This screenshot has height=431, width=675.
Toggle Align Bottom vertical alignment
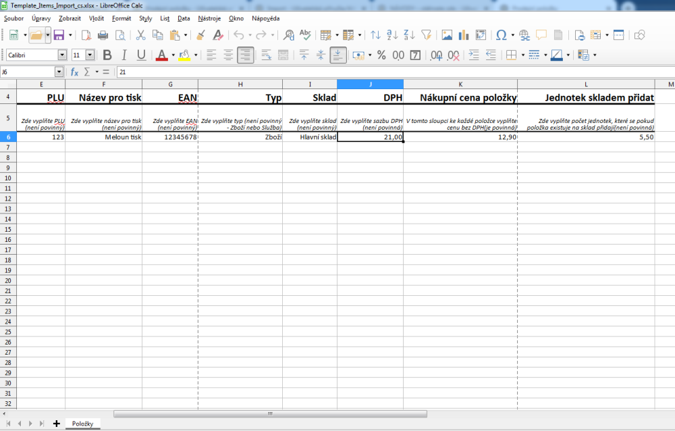[338, 55]
